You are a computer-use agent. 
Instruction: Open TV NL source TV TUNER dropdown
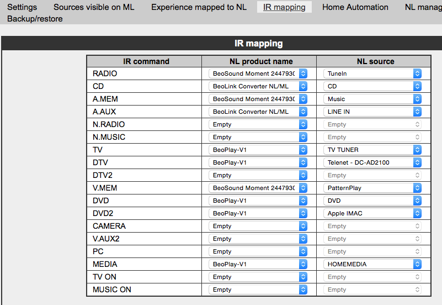pyautogui.click(x=372, y=150)
